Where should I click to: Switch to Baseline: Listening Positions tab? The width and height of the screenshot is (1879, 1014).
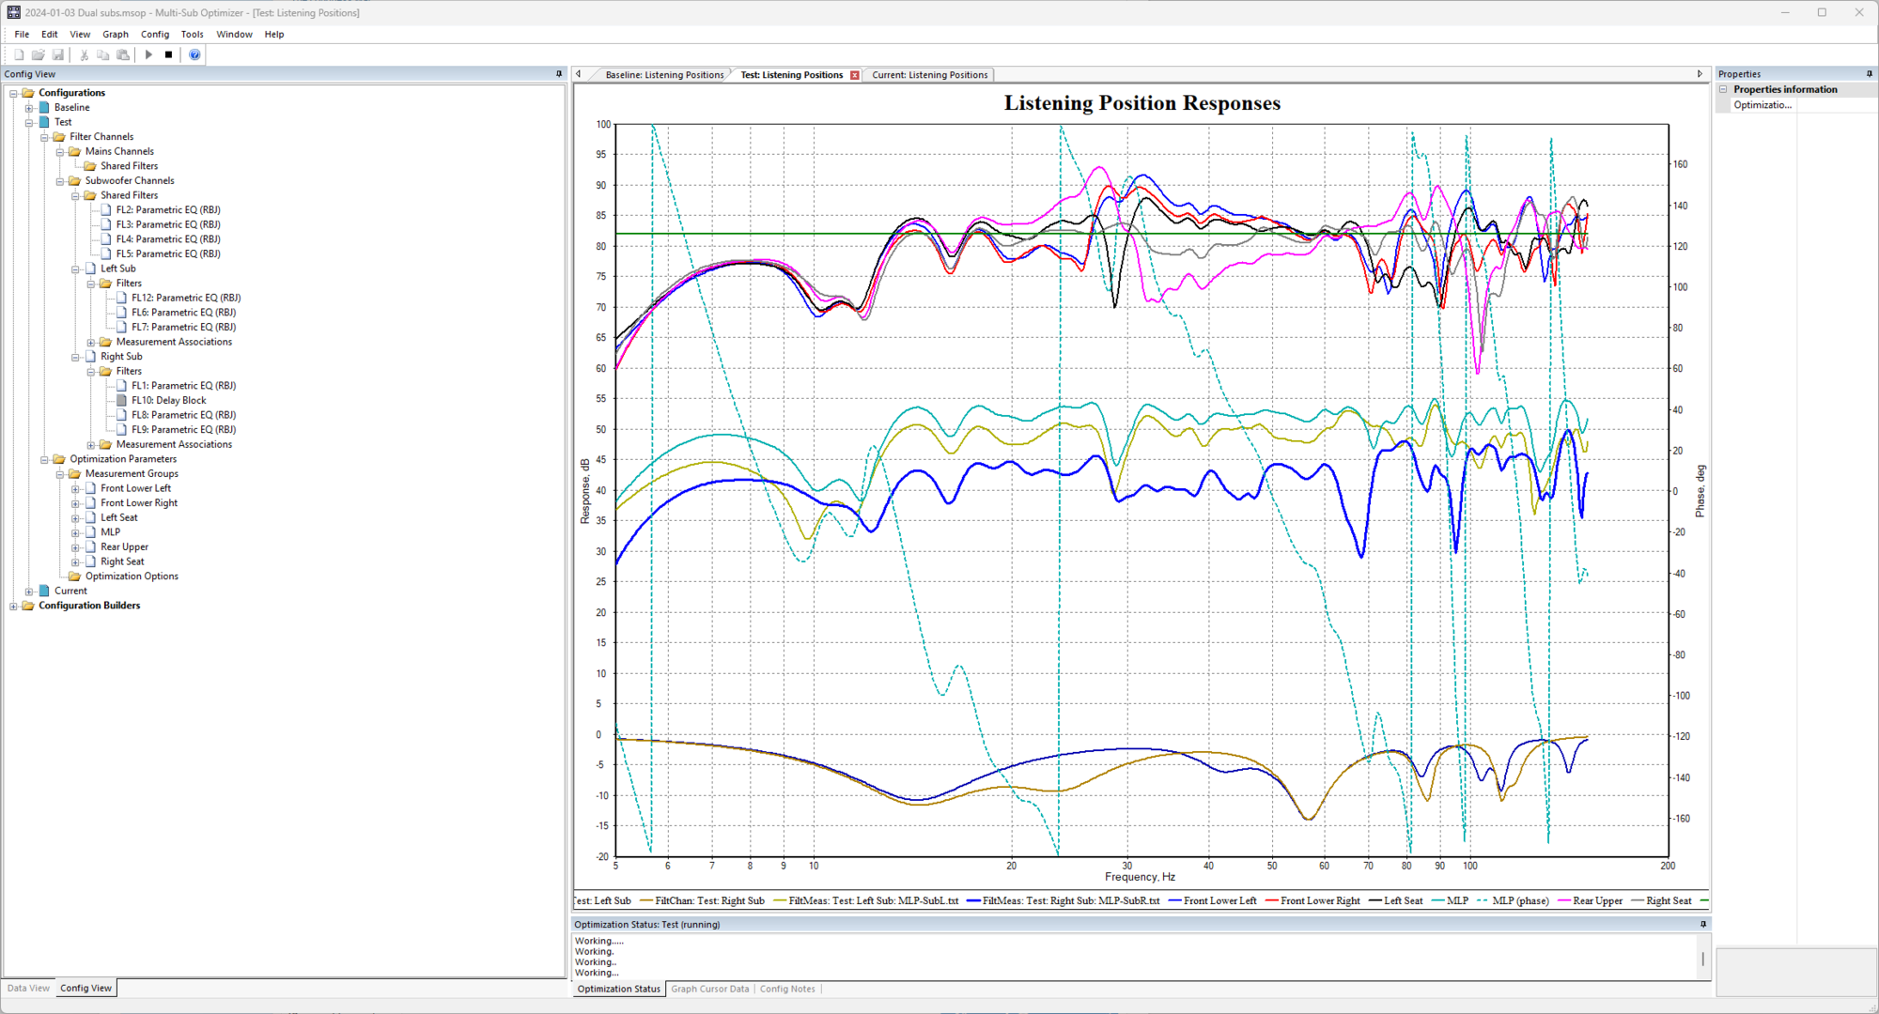664,75
